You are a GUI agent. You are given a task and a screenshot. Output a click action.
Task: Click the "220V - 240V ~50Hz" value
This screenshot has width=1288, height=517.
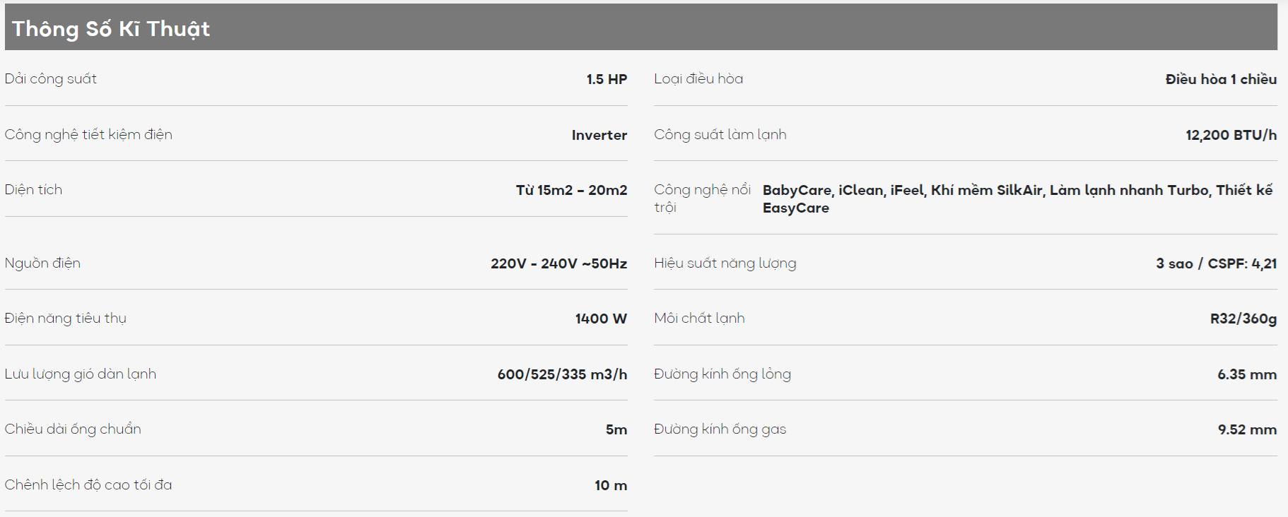coord(558,263)
